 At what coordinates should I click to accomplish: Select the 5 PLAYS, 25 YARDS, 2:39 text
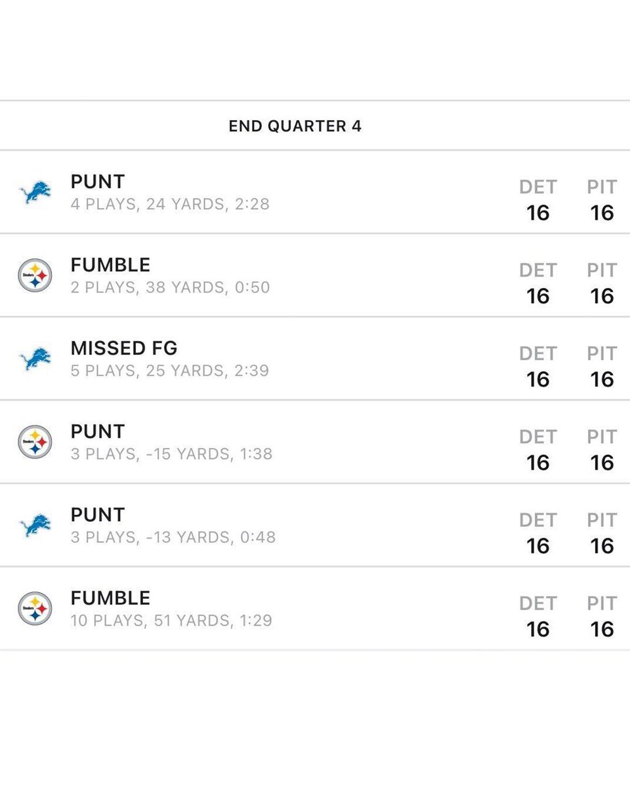point(170,371)
